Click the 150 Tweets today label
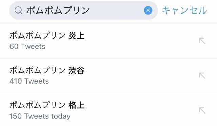The height and width of the screenshot is (126, 217). click(x=40, y=116)
